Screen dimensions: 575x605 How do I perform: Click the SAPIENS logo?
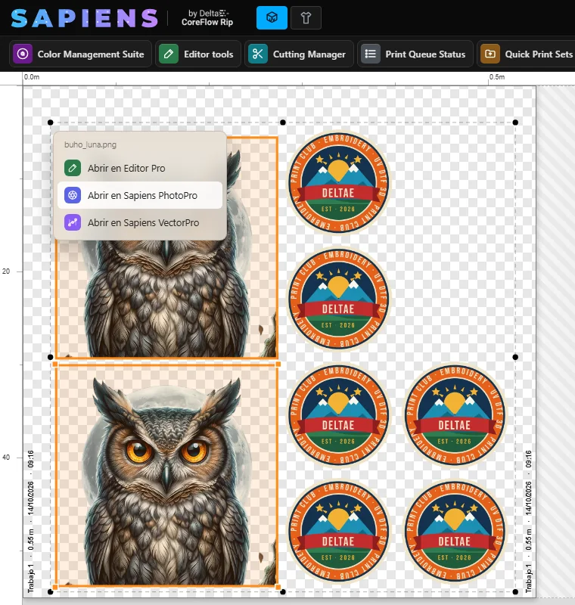(85, 18)
